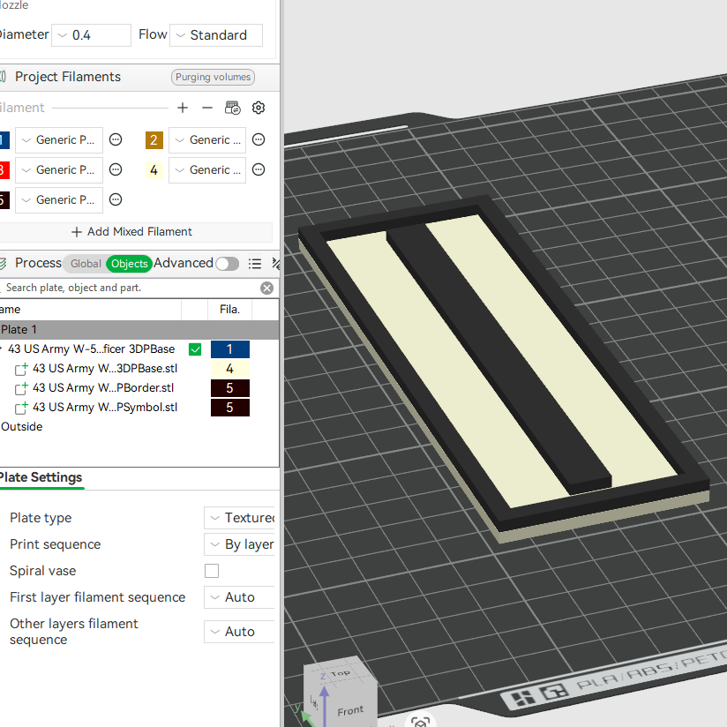Change filament 1 assignment of 3DPBase object
This screenshot has width=727, height=727.
tap(230, 349)
